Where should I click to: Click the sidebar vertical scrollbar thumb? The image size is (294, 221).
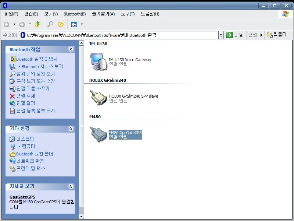coord(81,126)
